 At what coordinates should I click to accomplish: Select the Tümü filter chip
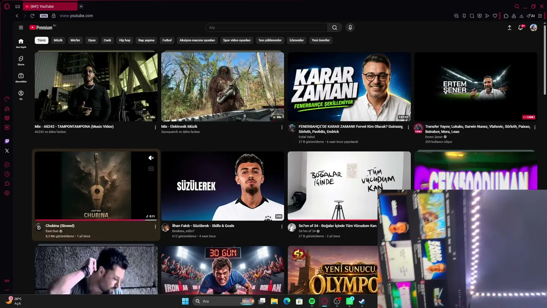tap(41, 40)
